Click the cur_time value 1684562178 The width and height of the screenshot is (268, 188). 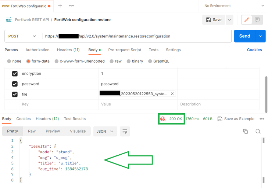pyautogui.click(x=76, y=169)
